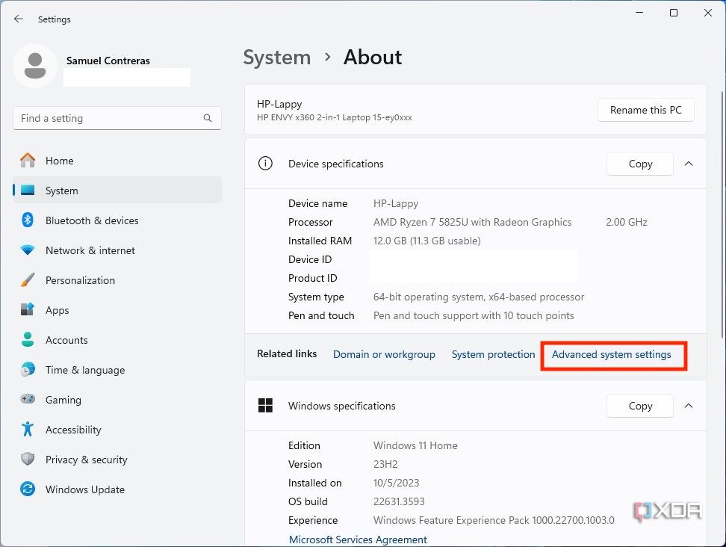This screenshot has width=726, height=547.
Task: Click the vertical scrollbar on the right
Action: (x=722, y=215)
